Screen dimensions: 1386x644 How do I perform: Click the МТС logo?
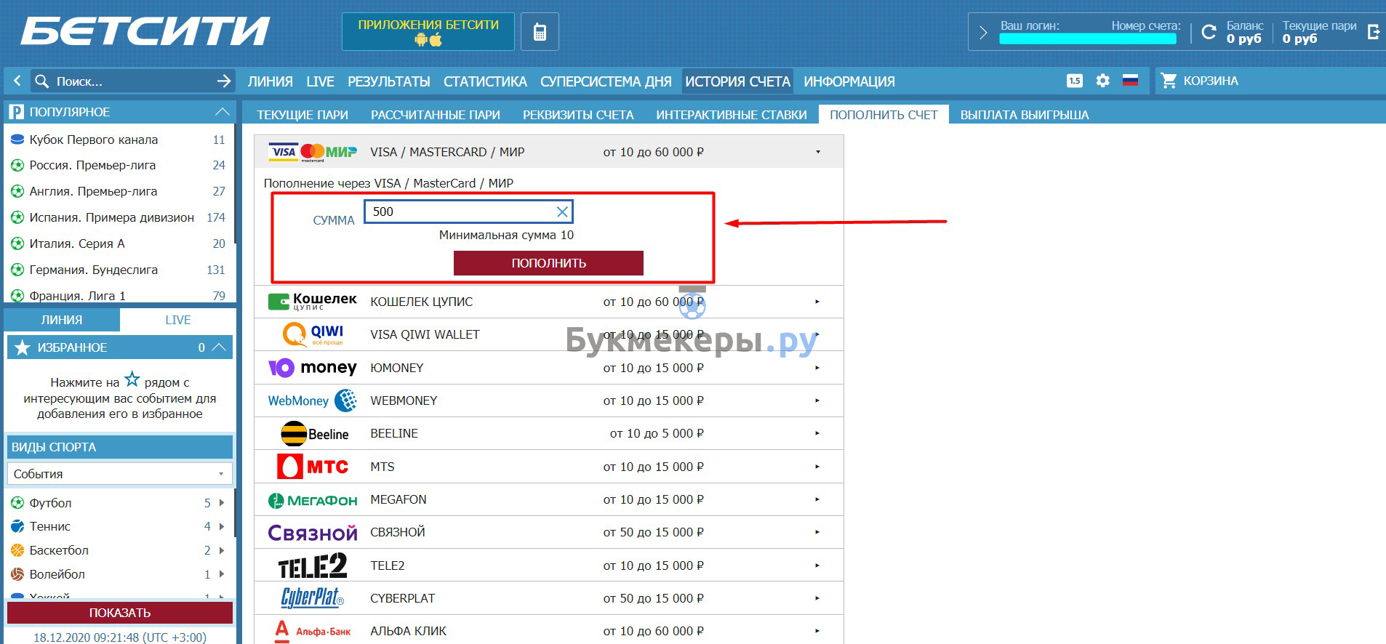[313, 467]
